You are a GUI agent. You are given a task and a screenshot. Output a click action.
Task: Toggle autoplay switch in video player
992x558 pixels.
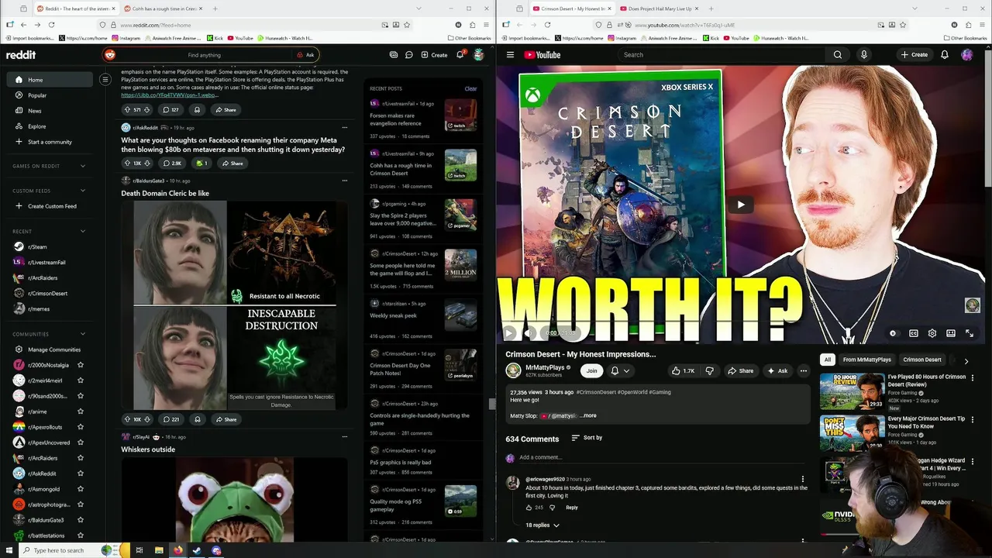coord(894,333)
